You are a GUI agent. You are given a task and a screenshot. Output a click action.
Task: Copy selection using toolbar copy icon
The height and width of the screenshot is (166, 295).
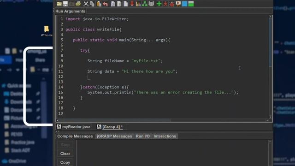(92, 4)
